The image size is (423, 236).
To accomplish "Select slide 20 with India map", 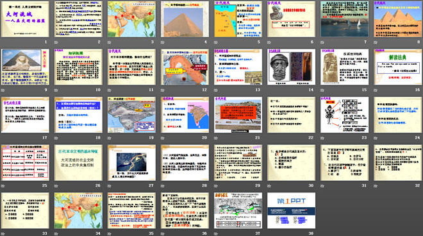I will coord(185,115).
